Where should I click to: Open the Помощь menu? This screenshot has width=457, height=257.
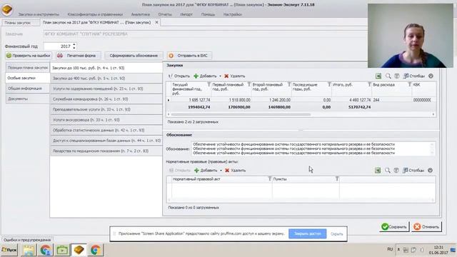tap(208, 14)
